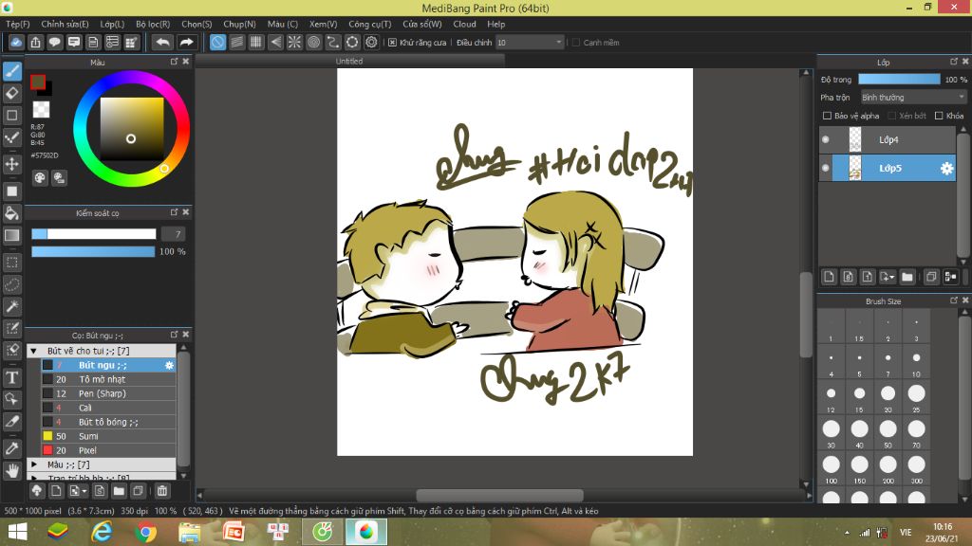Hide the Lớp5 layer
This screenshot has height=546, width=972.
tap(826, 168)
